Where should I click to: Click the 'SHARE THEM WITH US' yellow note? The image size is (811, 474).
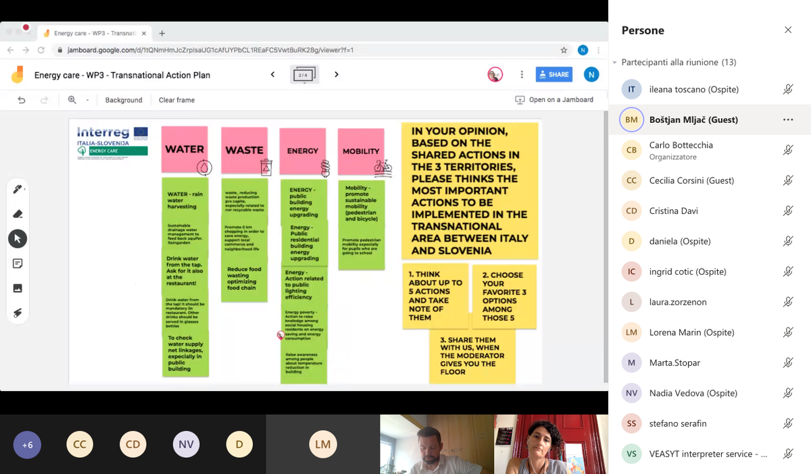tap(472, 357)
